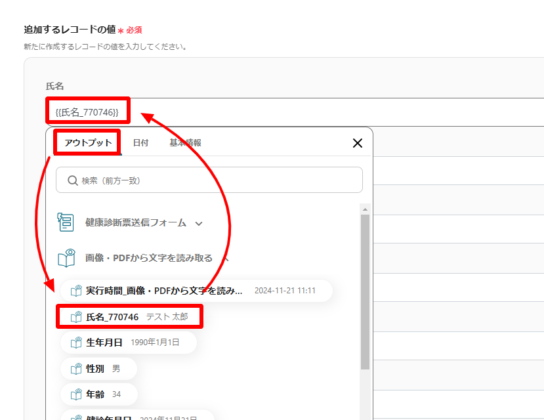Viewport: 544px width, 420px height.
Task: Select the 生年月日 output item
Action: (129, 343)
